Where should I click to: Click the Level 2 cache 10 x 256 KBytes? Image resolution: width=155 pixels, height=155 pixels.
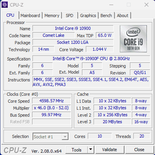pos(112,115)
